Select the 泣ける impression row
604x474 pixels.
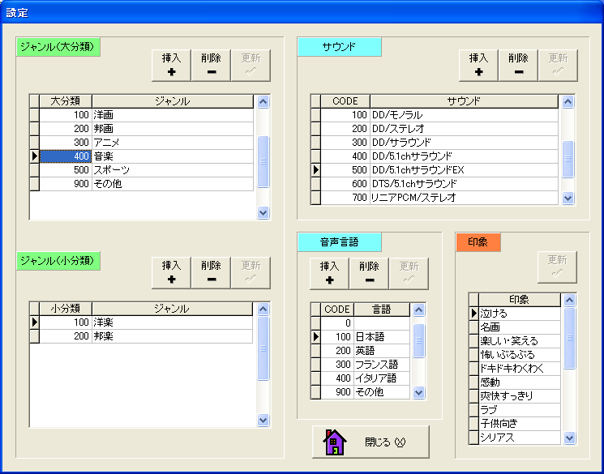pos(519,314)
